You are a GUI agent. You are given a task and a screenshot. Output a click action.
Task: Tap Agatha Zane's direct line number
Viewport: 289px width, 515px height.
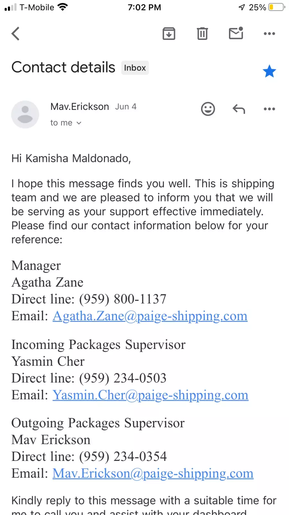pyautogui.click(x=123, y=299)
